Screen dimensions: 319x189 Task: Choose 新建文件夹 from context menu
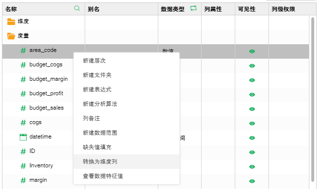pos(127,75)
